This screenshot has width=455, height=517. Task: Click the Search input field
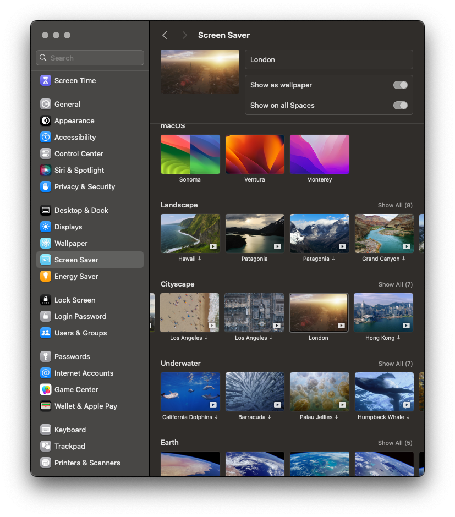coord(90,58)
